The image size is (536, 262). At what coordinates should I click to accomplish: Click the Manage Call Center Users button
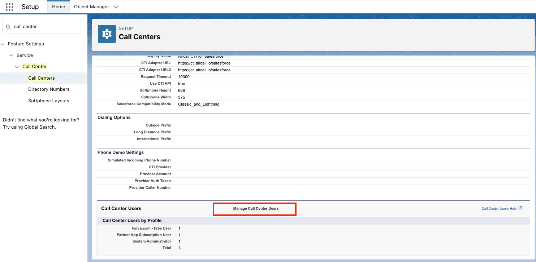256,209
